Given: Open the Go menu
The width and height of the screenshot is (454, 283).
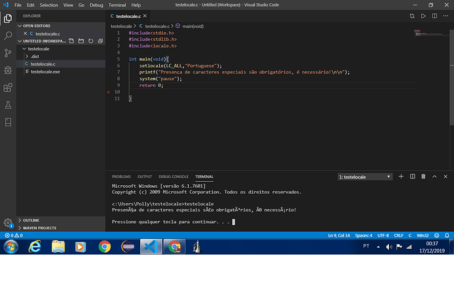Looking at the screenshot, I should point(82,5).
